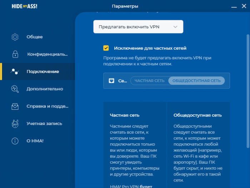The height and width of the screenshot is (188, 250).
Task: Click the padlock icon for Конфиденциальность
Action: [x=15, y=54]
